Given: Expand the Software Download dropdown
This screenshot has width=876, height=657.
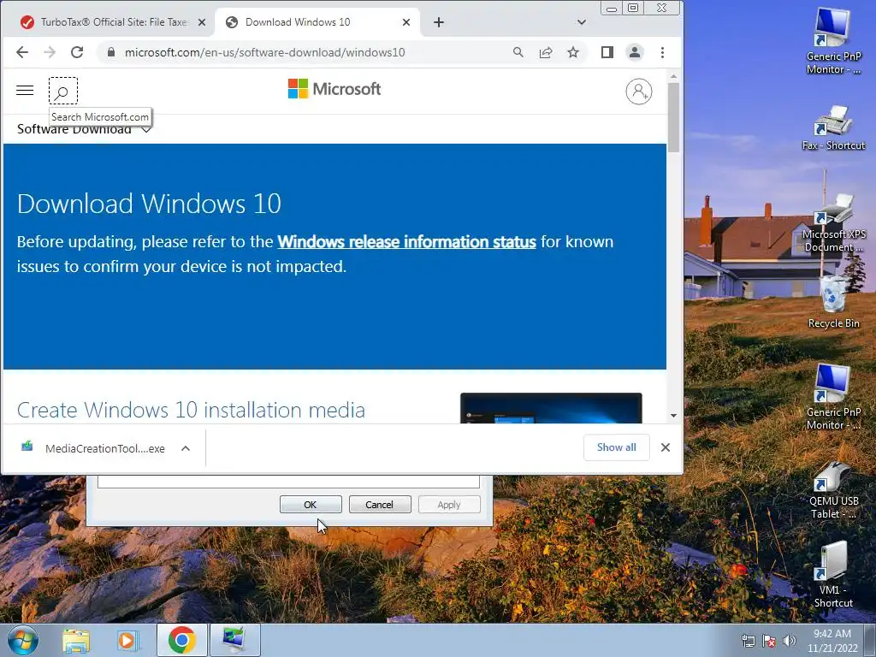Looking at the screenshot, I should click(x=85, y=130).
